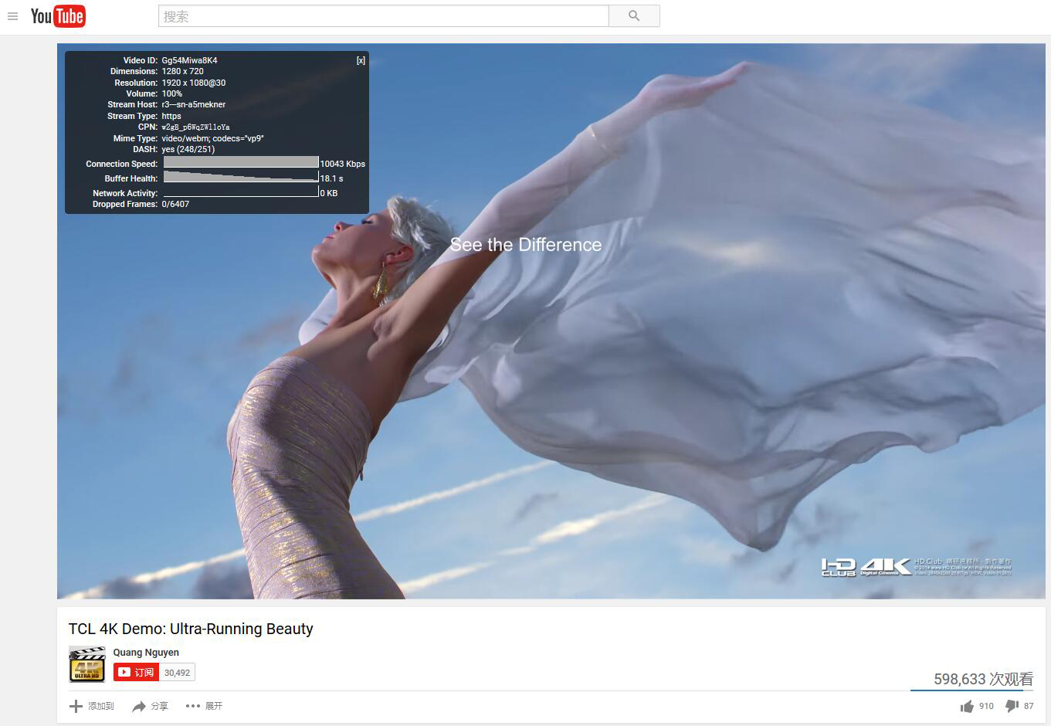Open the 4K Ultra HD channel avatar
Viewport: 1051px width, 726px height.
(x=87, y=664)
